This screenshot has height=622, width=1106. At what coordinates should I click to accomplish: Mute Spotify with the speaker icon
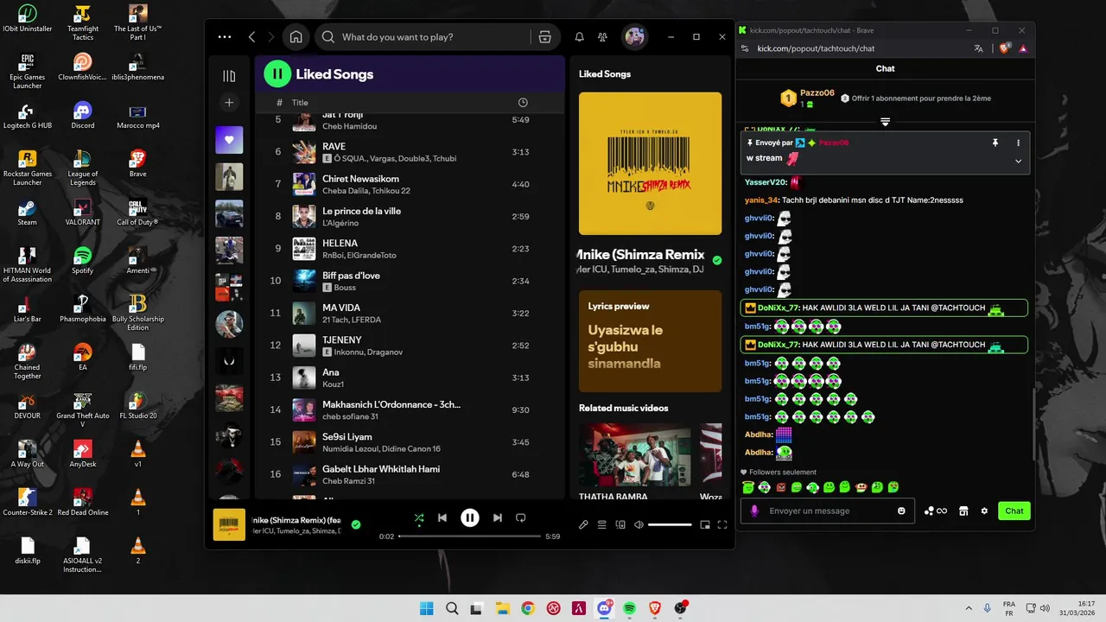pyautogui.click(x=639, y=524)
